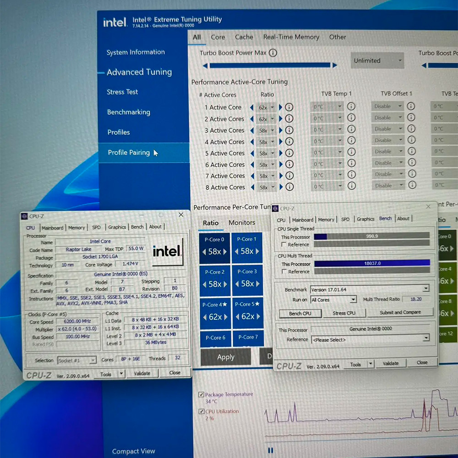Click Close button in CPU-Z Bench window

pyautogui.click(x=422, y=362)
